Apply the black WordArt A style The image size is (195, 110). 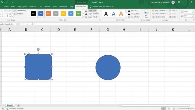(x=106, y=14)
